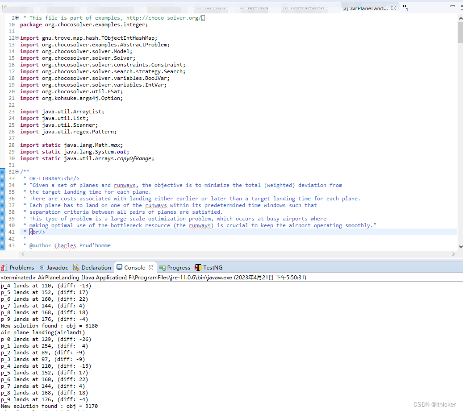Click the editor vertical scrollbar thumb
This screenshot has width=463, height=411.
pos(460,33)
